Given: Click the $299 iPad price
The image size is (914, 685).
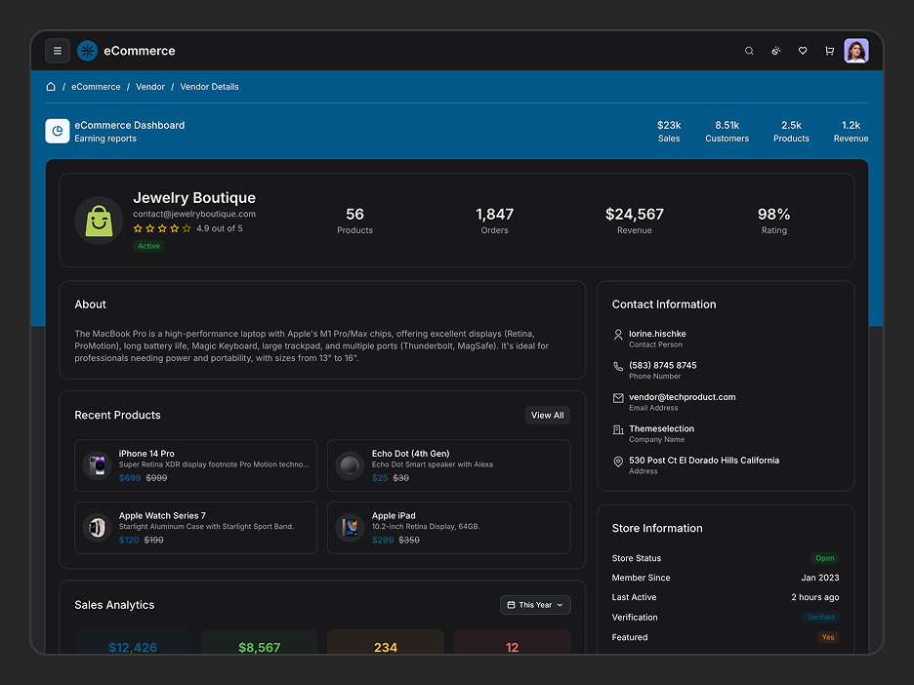Looking at the screenshot, I should [x=383, y=540].
